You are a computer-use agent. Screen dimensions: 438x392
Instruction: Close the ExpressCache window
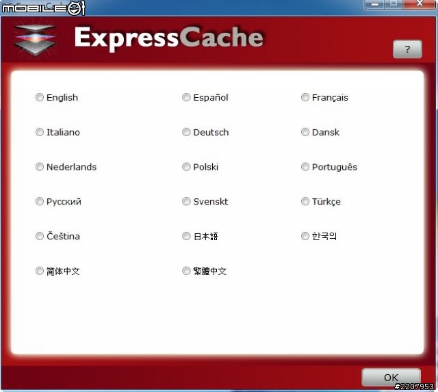(420, 4)
